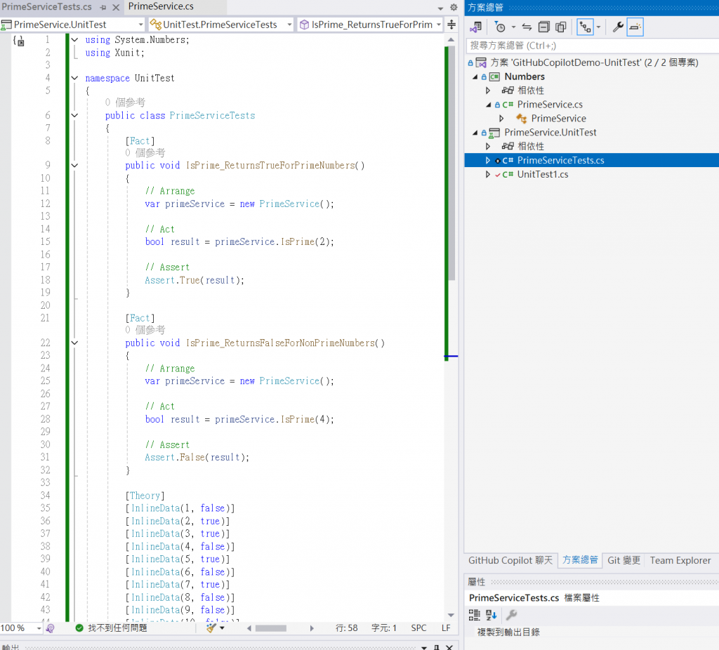The image size is (719, 650).
Task: Click the sync with active document icon
Action: tap(527, 27)
